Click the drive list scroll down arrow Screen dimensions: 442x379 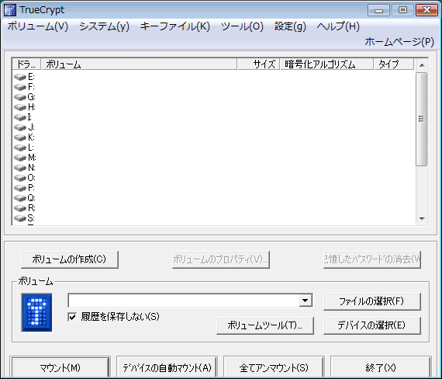click(422, 218)
